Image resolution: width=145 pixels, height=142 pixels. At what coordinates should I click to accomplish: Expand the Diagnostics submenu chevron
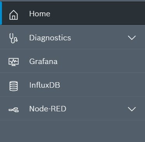[x=132, y=38]
